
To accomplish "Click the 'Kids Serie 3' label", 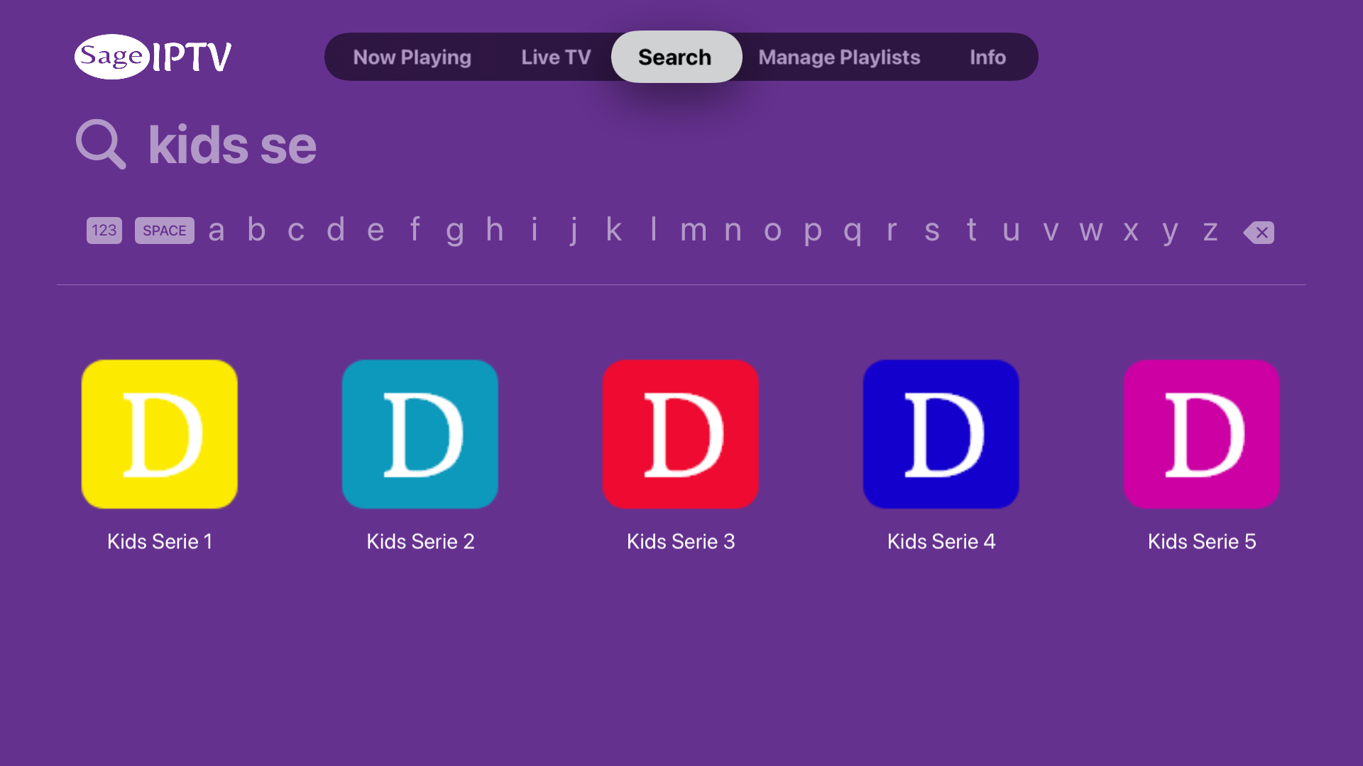I will 681,542.
